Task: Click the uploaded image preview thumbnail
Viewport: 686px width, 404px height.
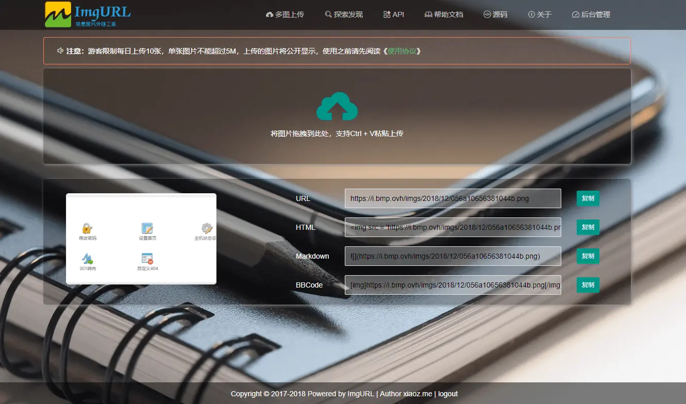Action: [x=141, y=238]
